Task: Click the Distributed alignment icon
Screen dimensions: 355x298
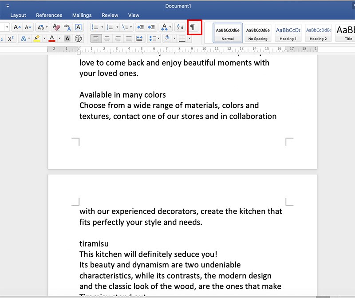Action: [x=140, y=39]
